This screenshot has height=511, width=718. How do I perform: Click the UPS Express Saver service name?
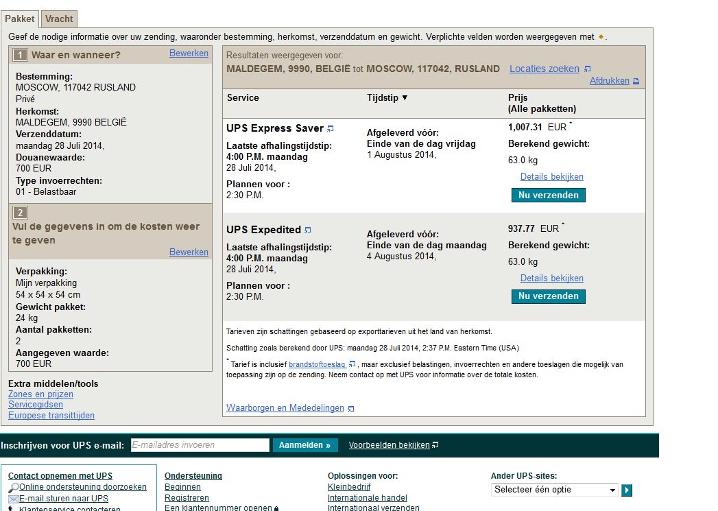(x=275, y=128)
